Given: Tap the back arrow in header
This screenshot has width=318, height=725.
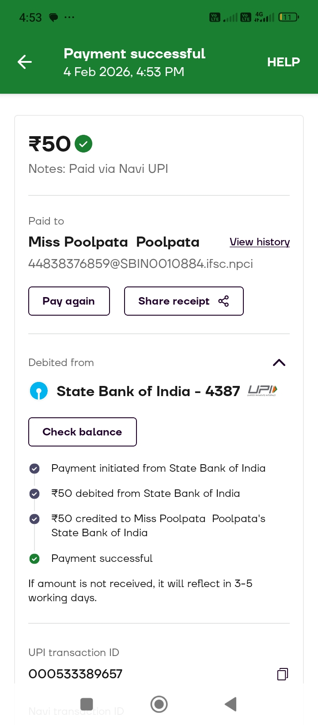Looking at the screenshot, I should 25,62.
